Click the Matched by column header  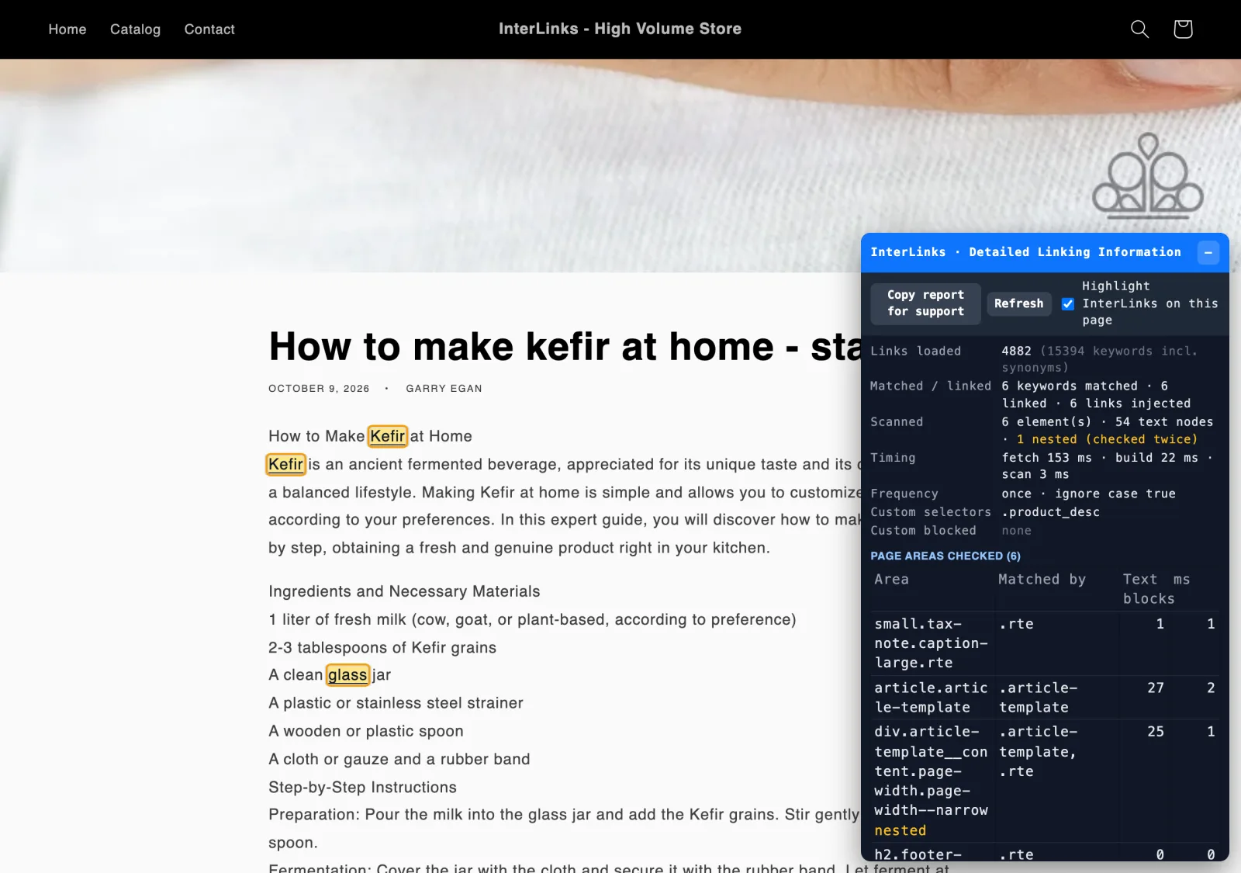(1042, 580)
